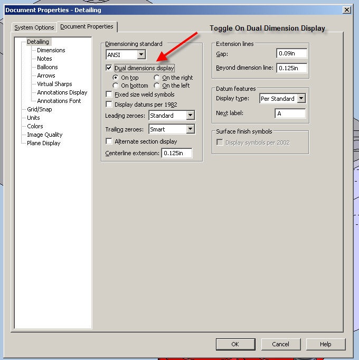Image resolution: width=359 pixels, height=360 pixels.
Task: Select Units in the tree
Action: coord(33,118)
